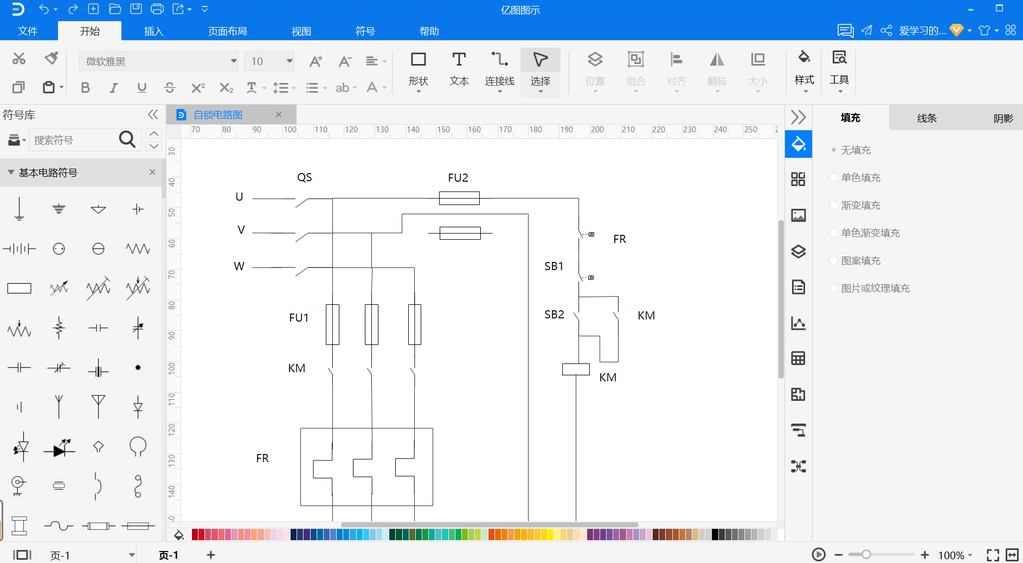Add a new page with plus button
1023x563 pixels.
pos(211,554)
